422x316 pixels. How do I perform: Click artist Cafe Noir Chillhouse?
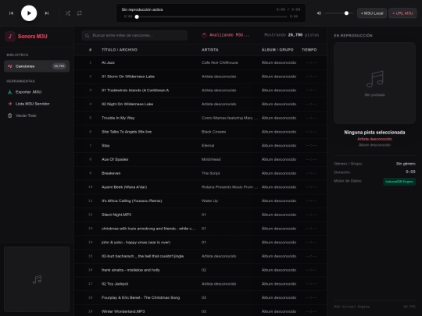point(220,62)
